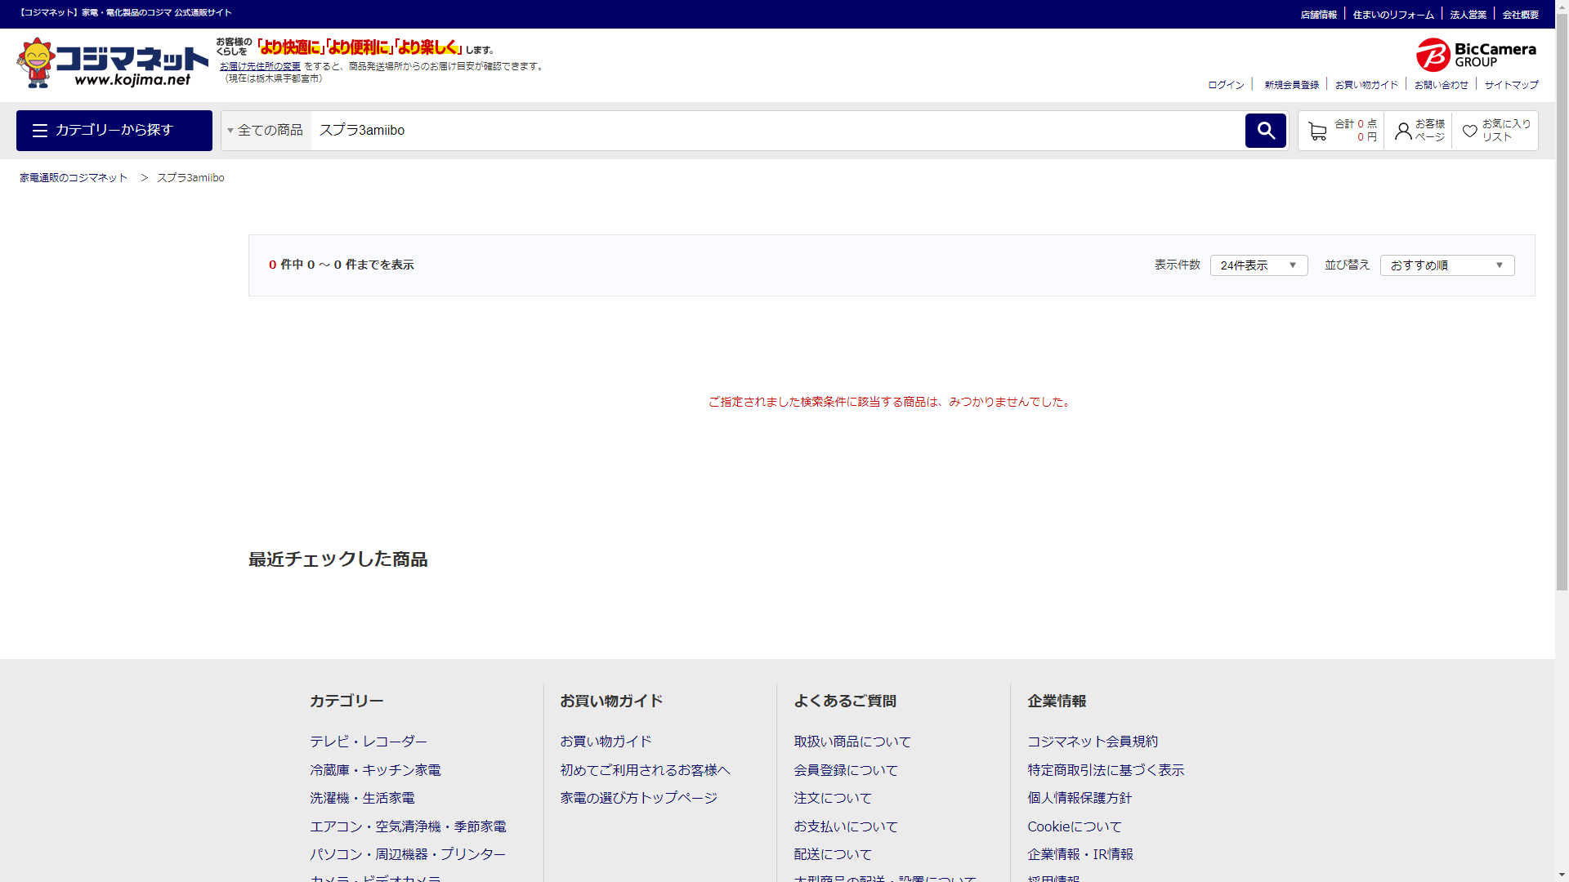The height and width of the screenshot is (882, 1569).
Task: Open 会社概要 in the top bar
Action: click(1520, 15)
